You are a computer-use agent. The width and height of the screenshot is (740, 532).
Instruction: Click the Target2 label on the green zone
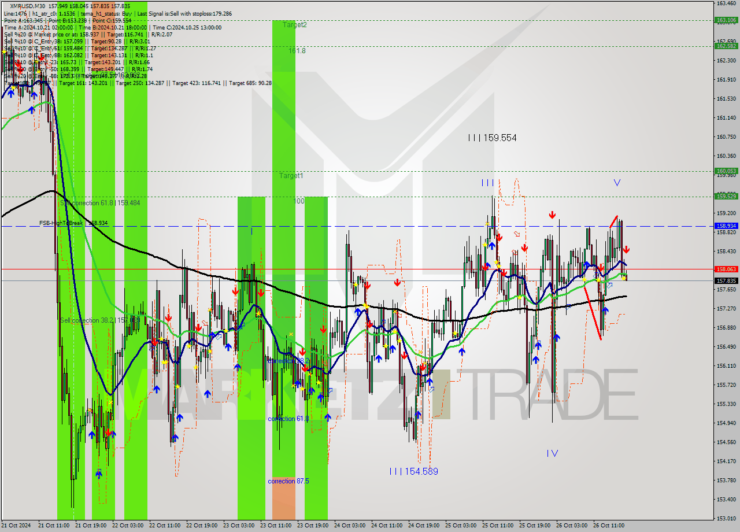click(x=295, y=25)
